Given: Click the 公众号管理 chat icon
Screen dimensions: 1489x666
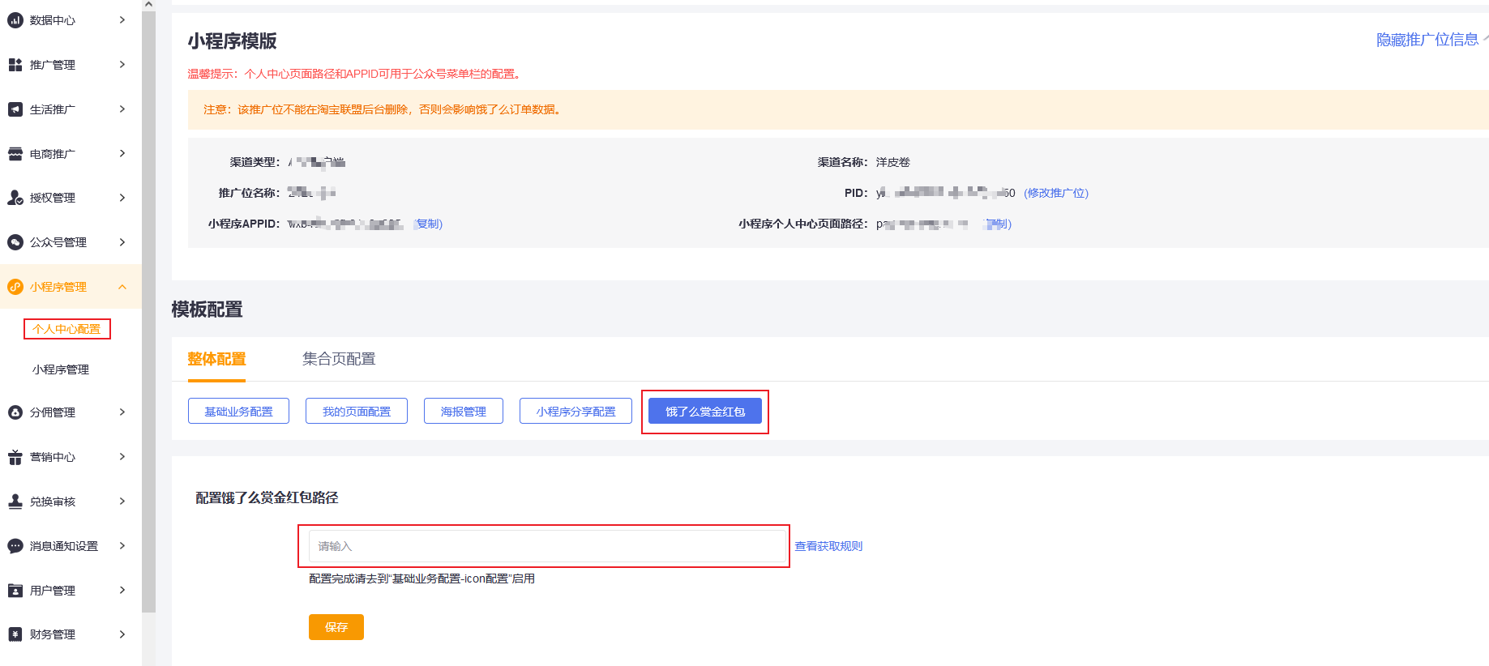Looking at the screenshot, I should [x=15, y=242].
